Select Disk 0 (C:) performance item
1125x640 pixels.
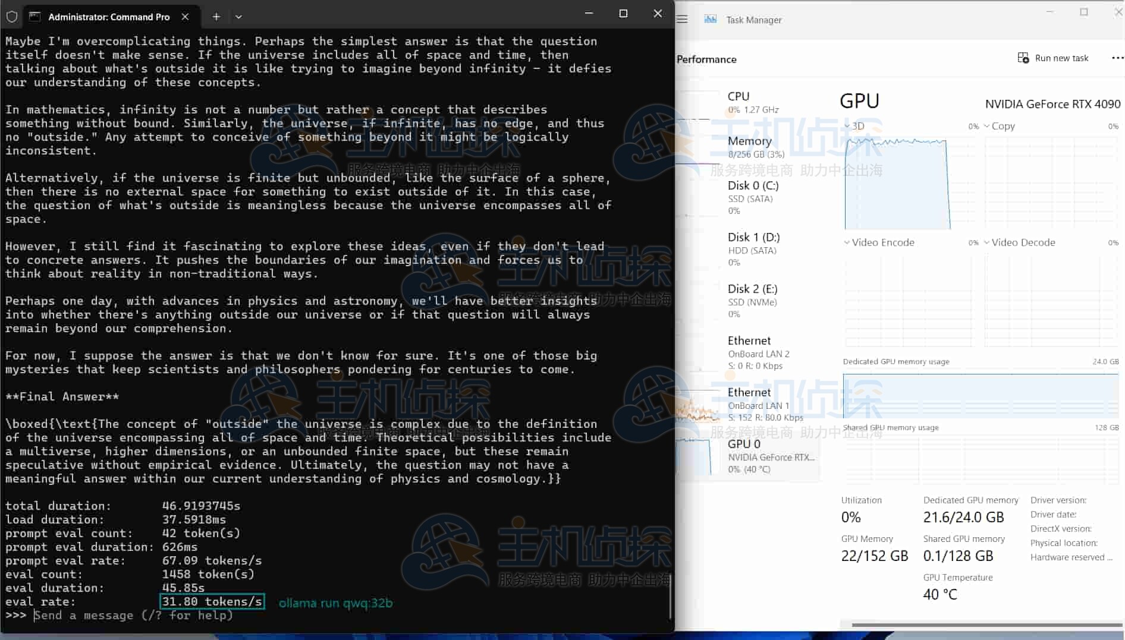point(753,197)
